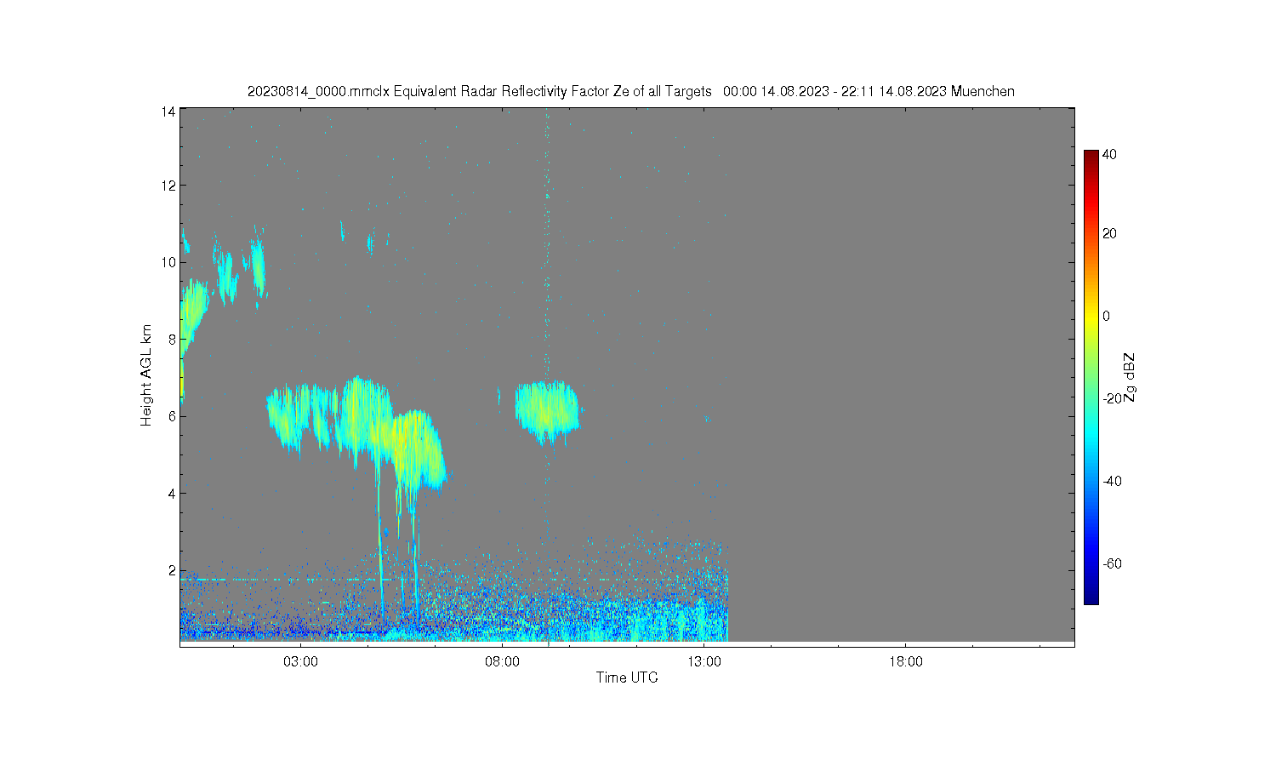Click the 12 km height tick label
The width and height of the screenshot is (1276, 766).
click(168, 186)
